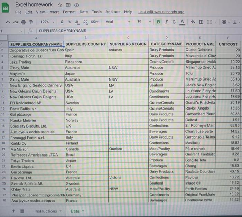This screenshot has height=217, width=242.
Task: Toggle bold formatting
Action: 158,22
